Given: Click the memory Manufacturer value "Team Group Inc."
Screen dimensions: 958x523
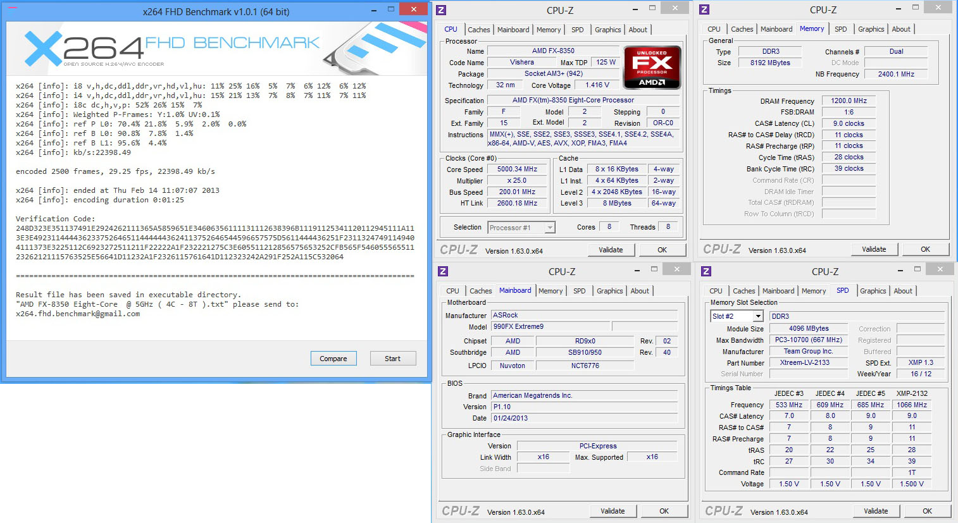Looking at the screenshot, I should [808, 351].
